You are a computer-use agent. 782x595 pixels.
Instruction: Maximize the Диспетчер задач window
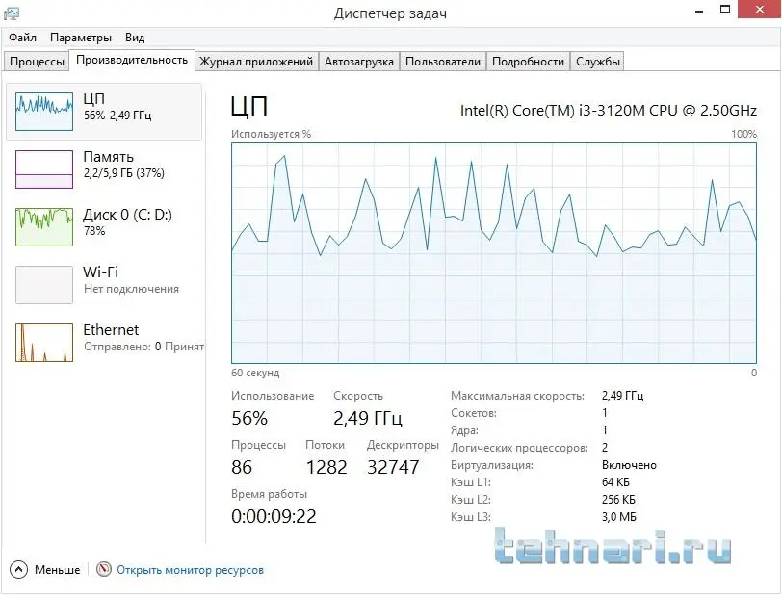(x=725, y=9)
